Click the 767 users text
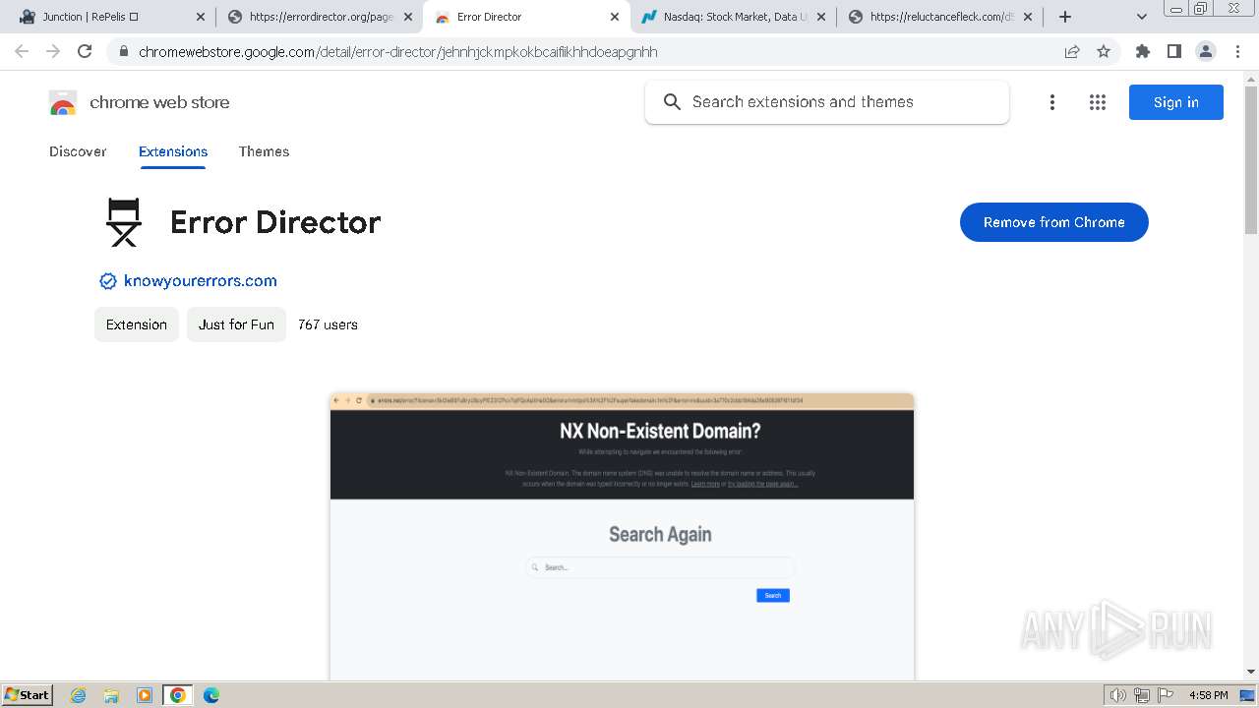This screenshot has width=1259, height=708. click(x=328, y=324)
